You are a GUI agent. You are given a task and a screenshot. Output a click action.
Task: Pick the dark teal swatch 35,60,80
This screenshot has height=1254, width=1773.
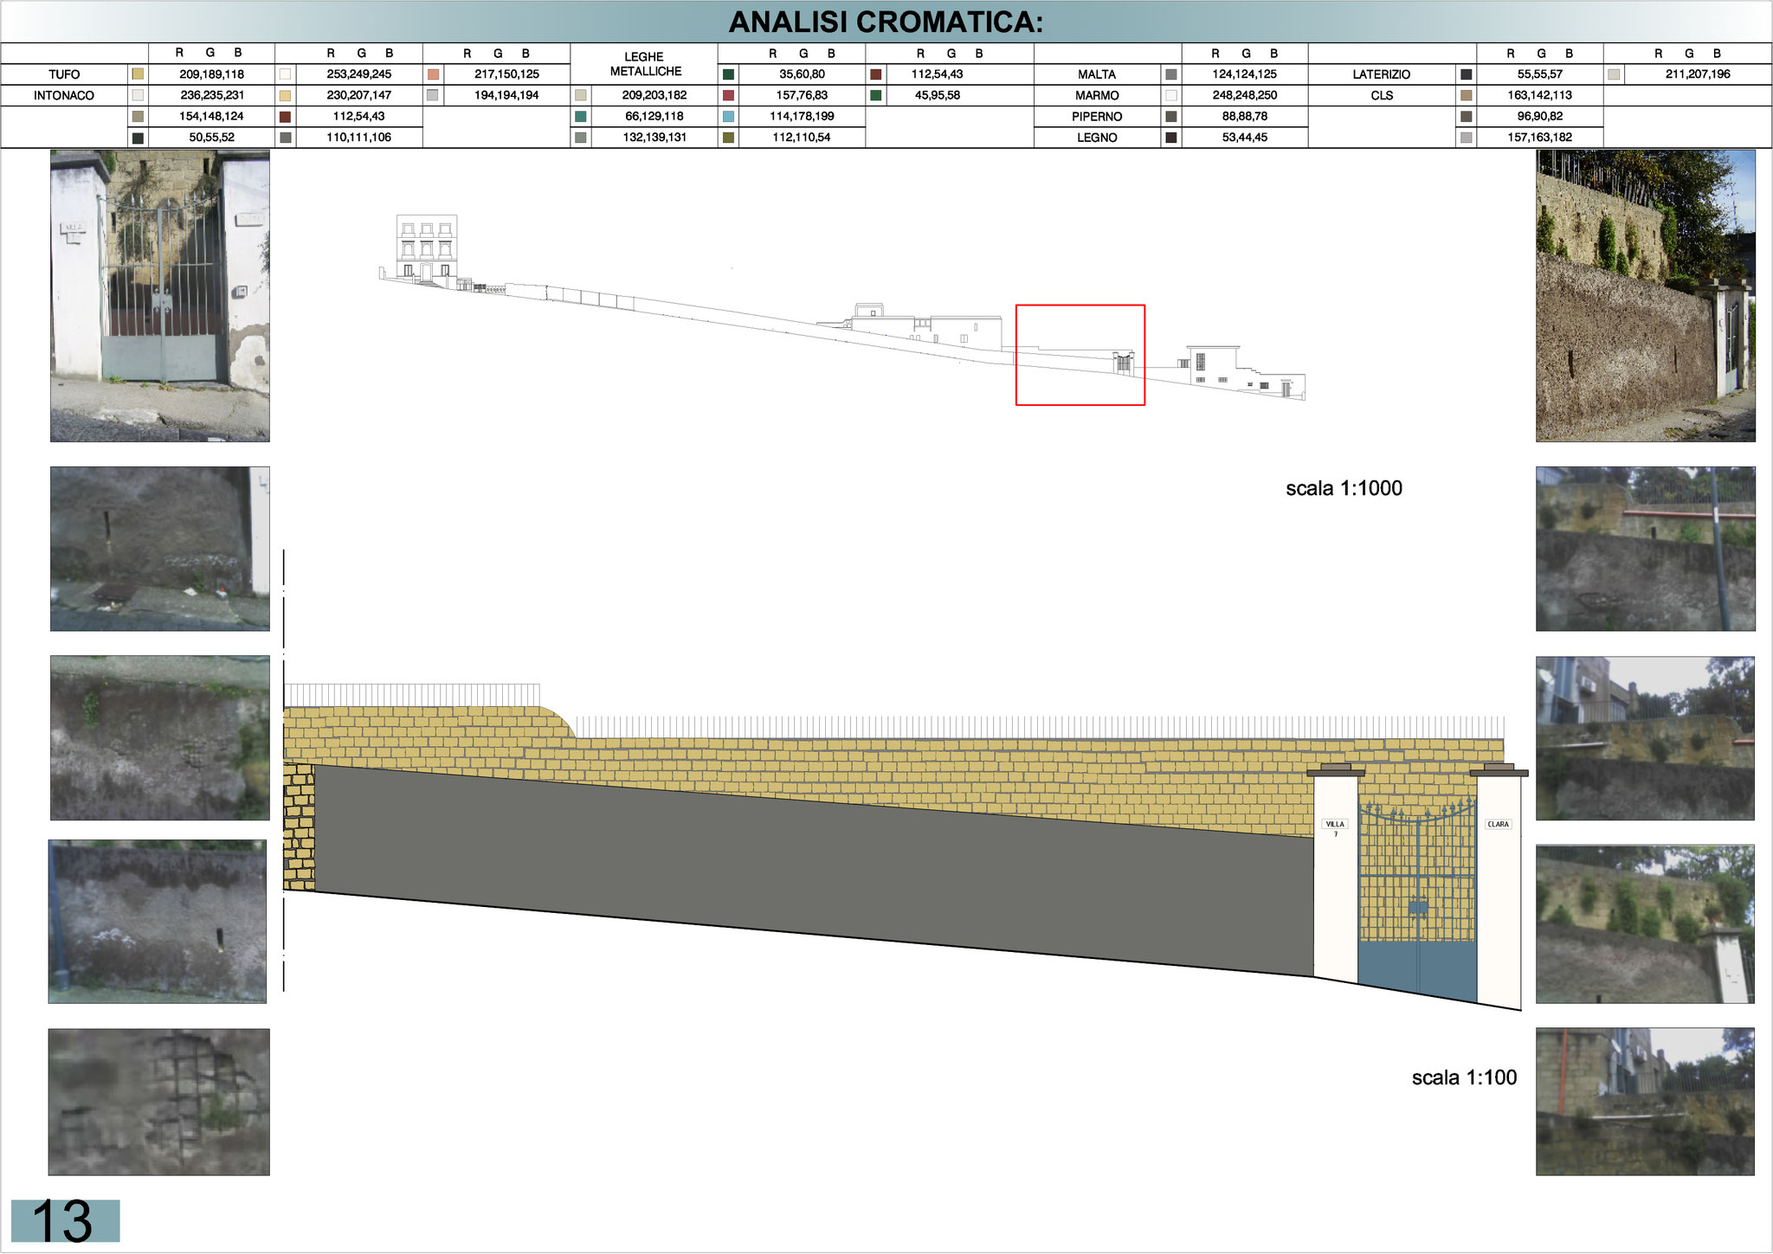728,74
